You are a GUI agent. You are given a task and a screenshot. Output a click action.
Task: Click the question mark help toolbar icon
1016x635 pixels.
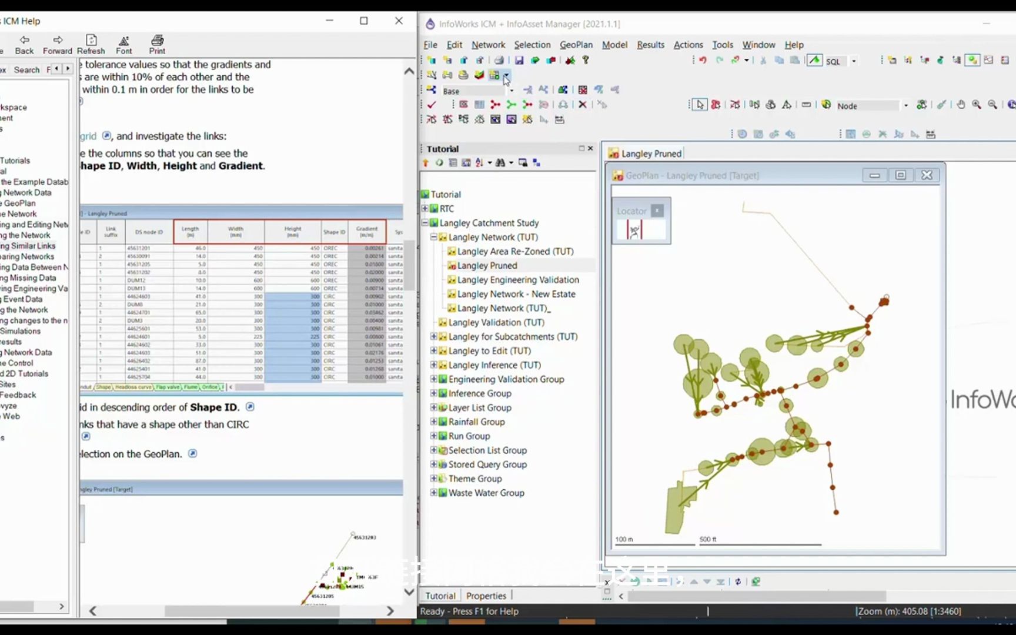click(x=586, y=60)
